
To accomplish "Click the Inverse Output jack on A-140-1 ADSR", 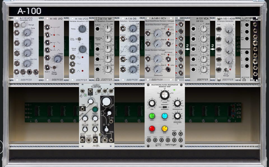I will [x=218, y=69].
